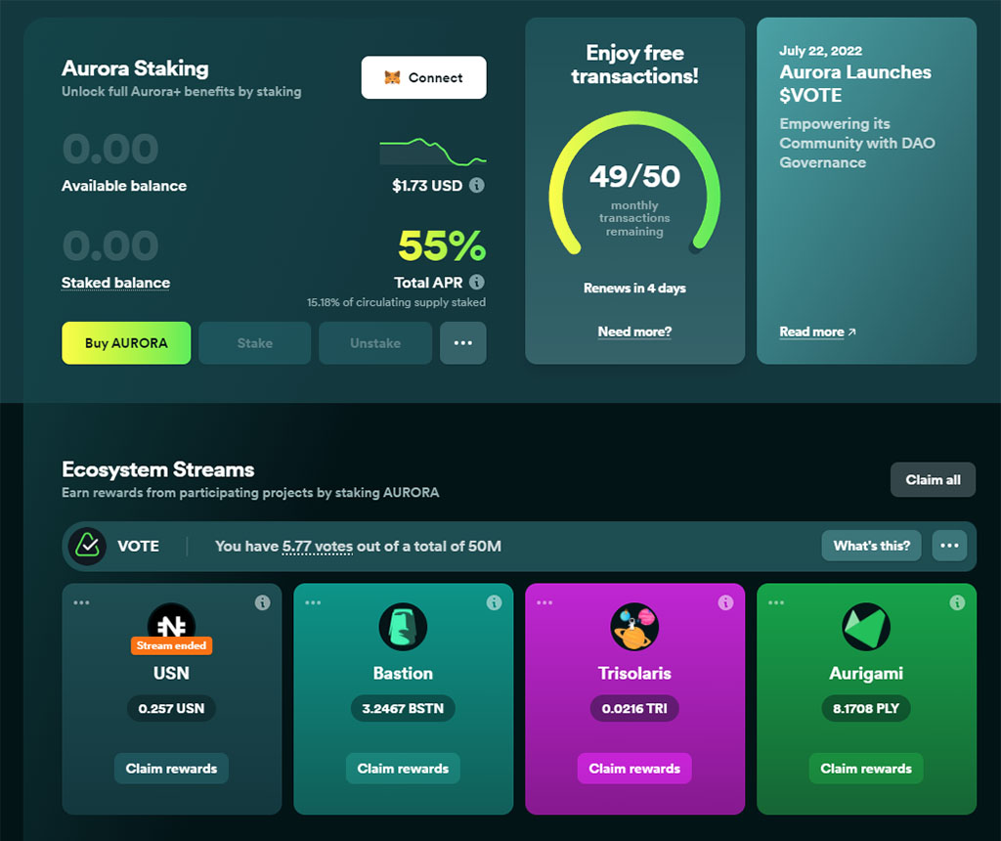Click the AURORA price chart sparkline
The width and height of the screenshot is (1001, 841).
point(433,152)
